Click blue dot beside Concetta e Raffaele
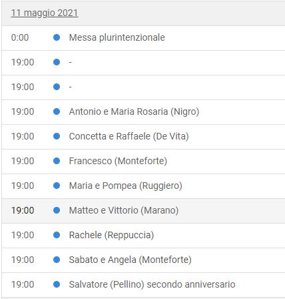The height and width of the screenshot is (299, 285). tap(57, 136)
